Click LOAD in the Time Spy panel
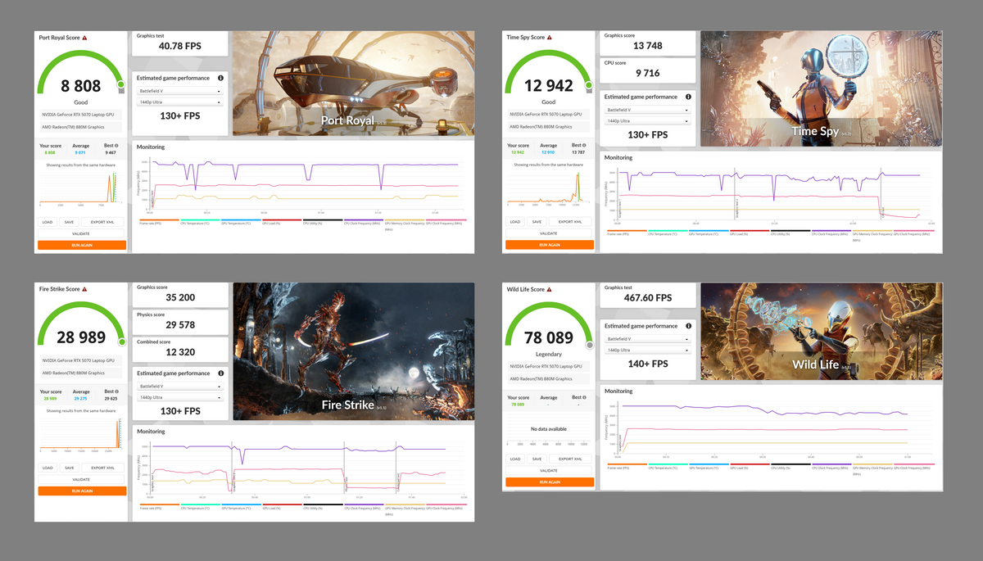Viewport: 983px width, 561px height. pyautogui.click(x=515, y=222)
